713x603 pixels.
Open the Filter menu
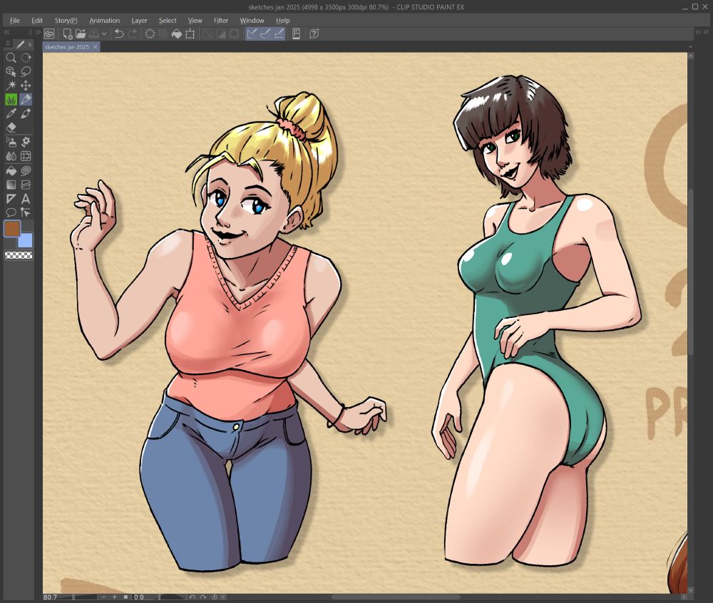coord(221,21)
